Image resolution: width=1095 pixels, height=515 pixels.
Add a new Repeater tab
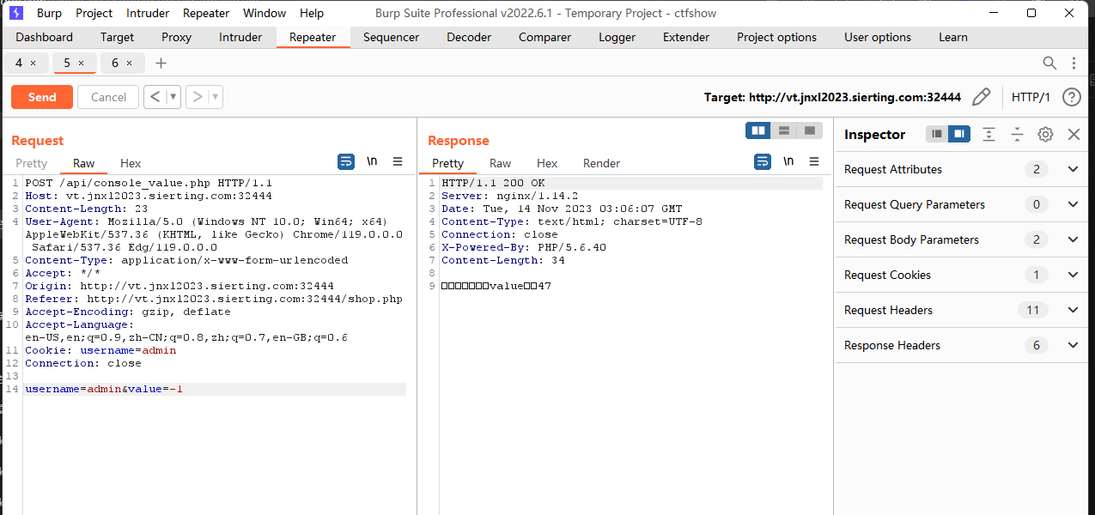pos(161,63)
